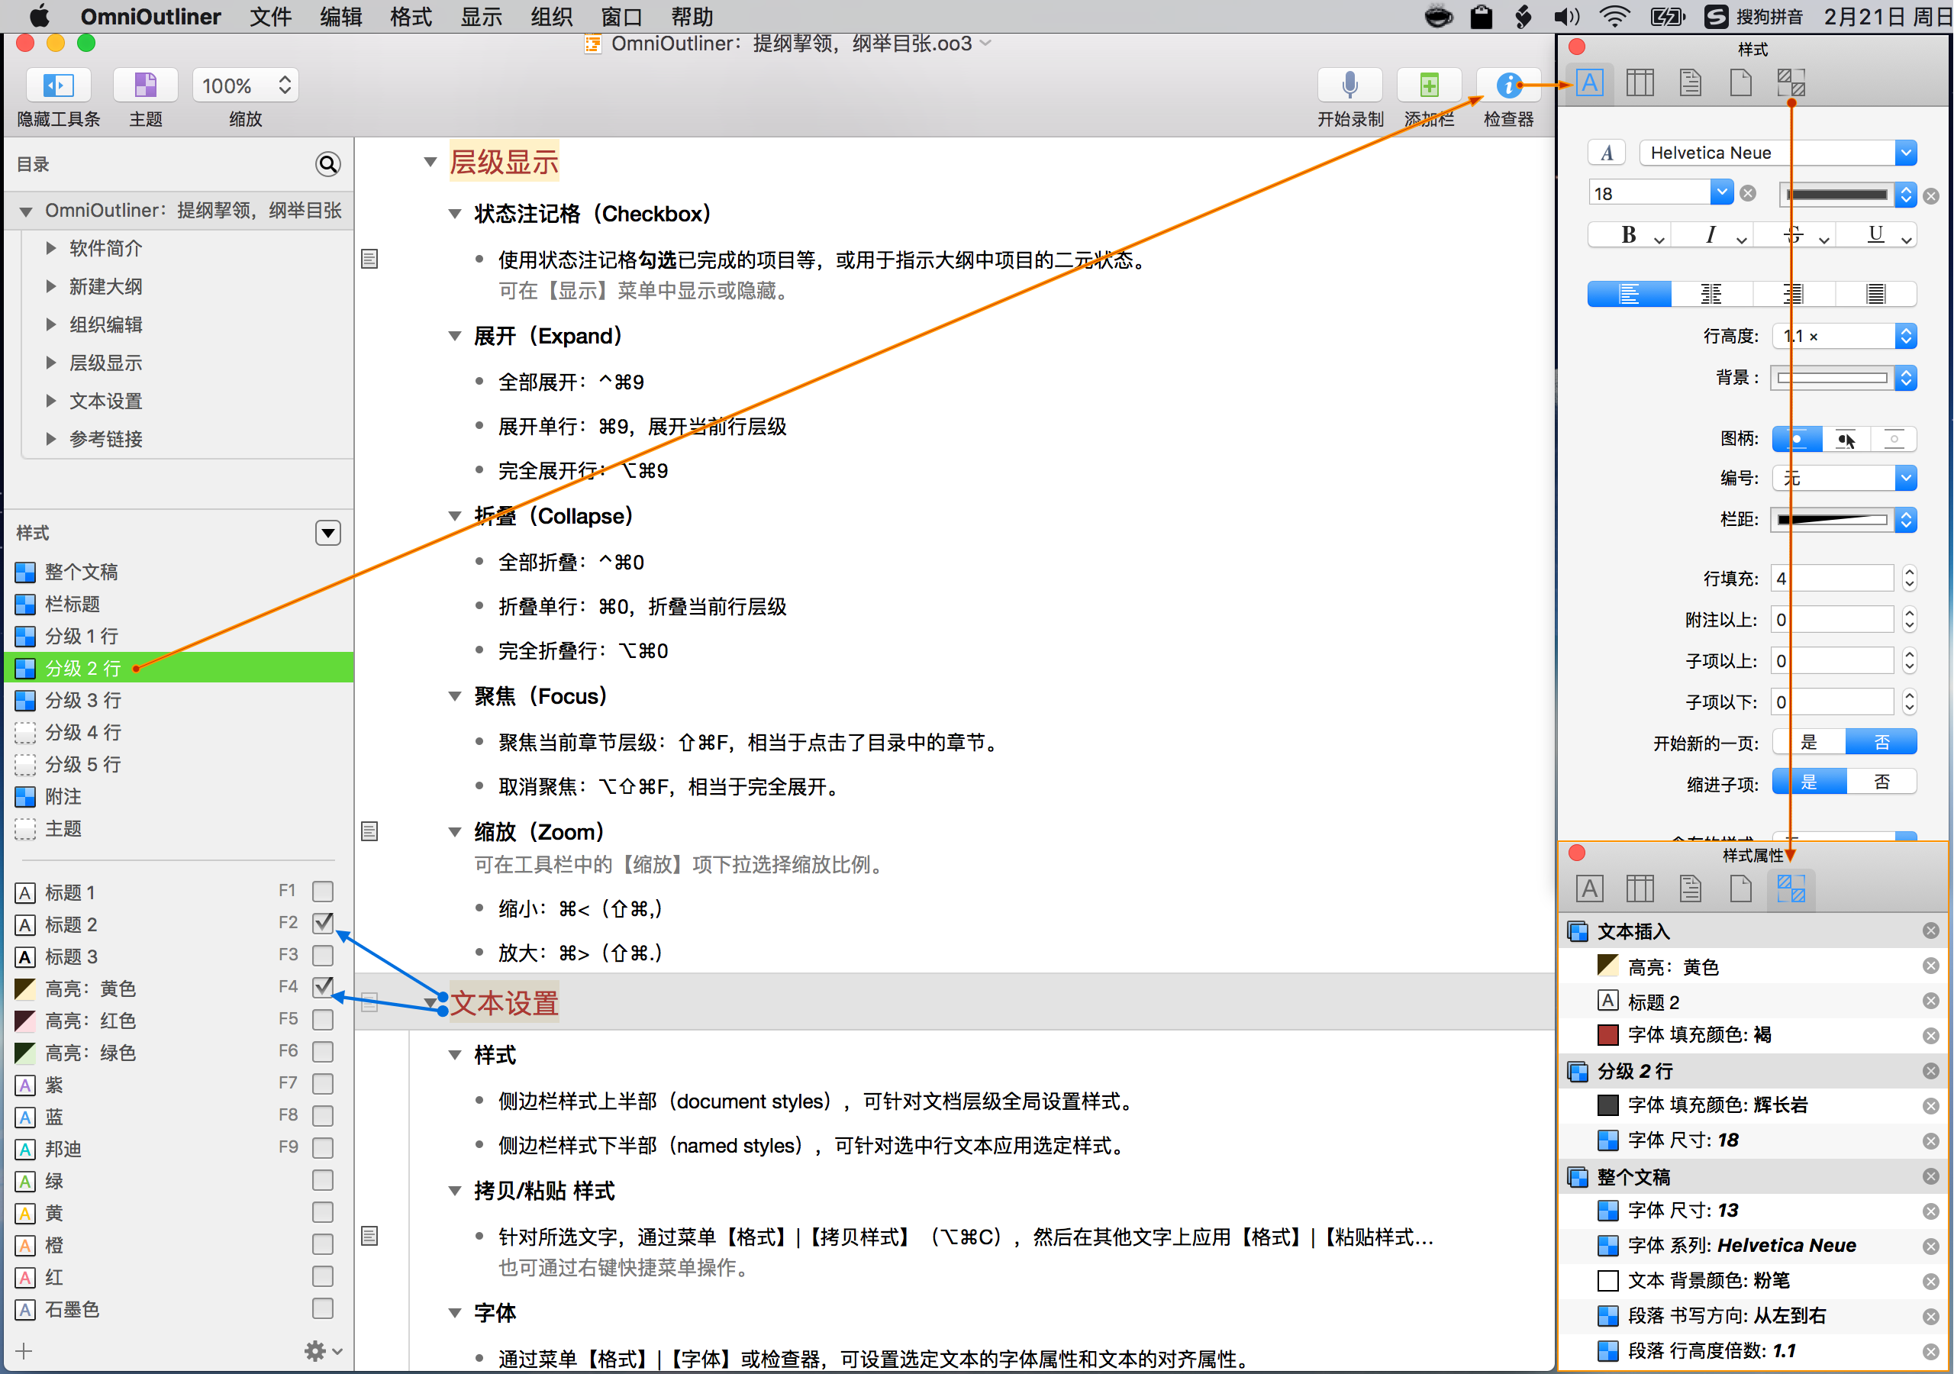The image size is (1954, 1374).
Task: Click the plus icon to add style
Action: [x=24, y=1350]
